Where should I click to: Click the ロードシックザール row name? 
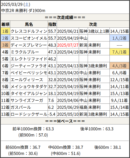coord(29,114)
